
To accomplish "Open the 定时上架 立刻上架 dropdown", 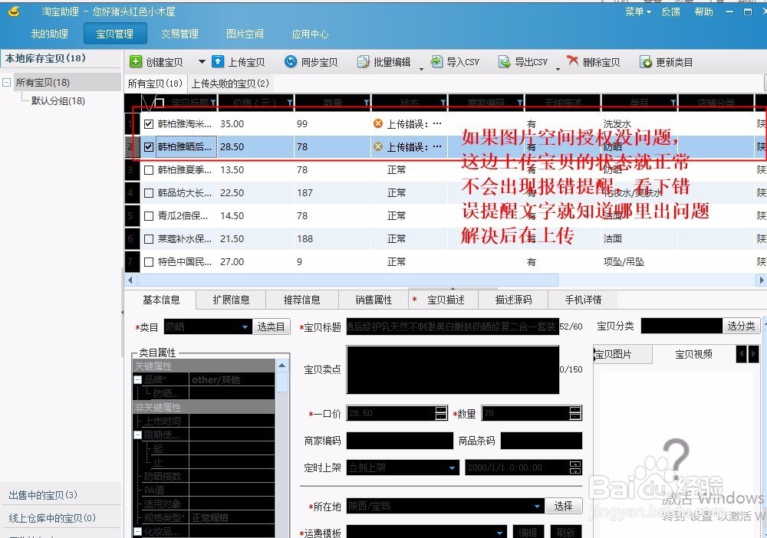I will (x=452, y=467).
